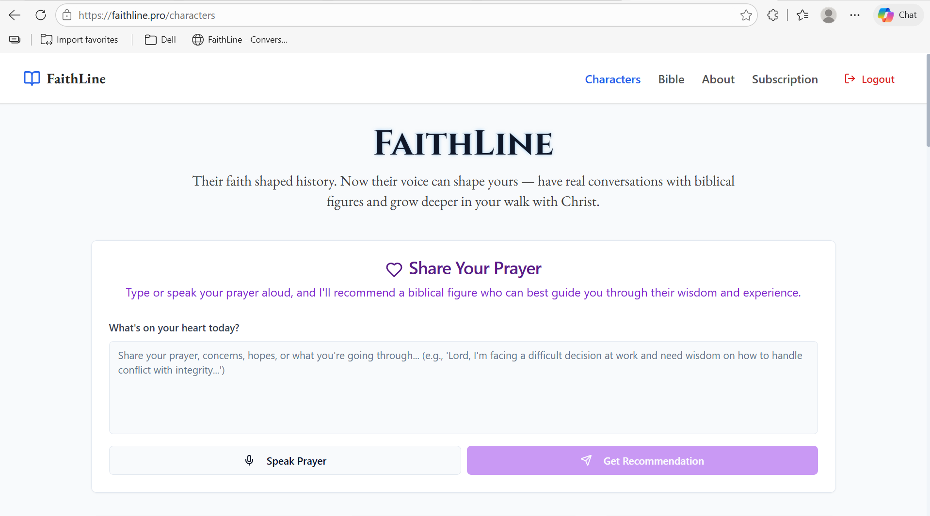This screenshot has width=930, height=516.
Task: Click the prayer text input area
Action: pos(463,388)
